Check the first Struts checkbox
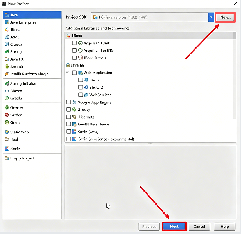The width and height of the screenshot is (241, 234). (81, 80)
